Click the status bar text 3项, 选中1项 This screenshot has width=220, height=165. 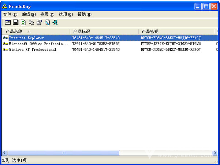14,160
